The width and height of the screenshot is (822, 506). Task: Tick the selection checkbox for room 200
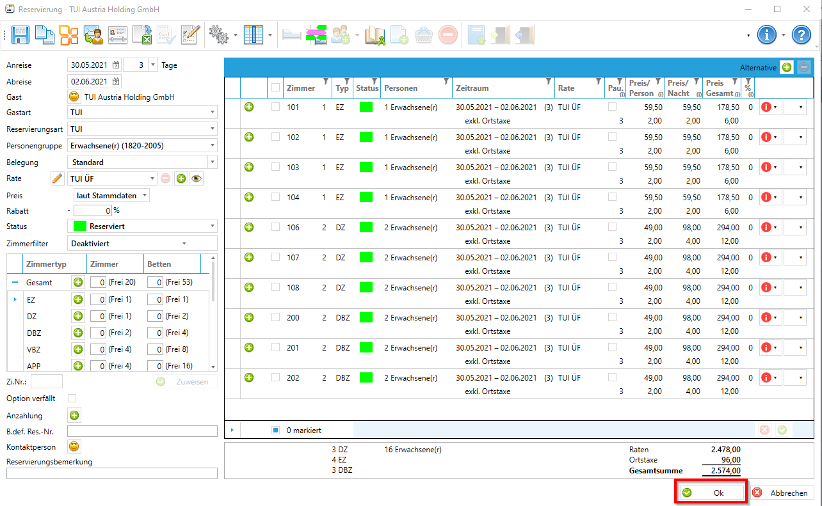[275, 317]
